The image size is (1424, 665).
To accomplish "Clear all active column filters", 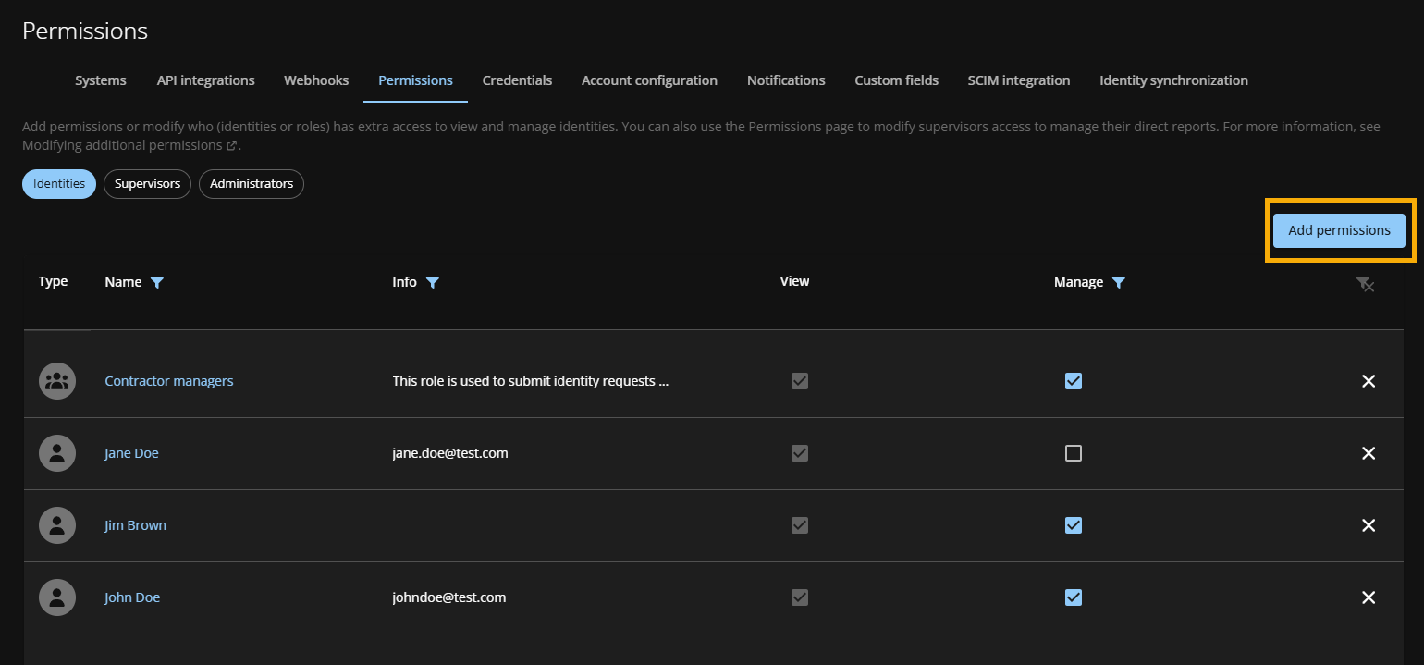I will (1367, 285).
